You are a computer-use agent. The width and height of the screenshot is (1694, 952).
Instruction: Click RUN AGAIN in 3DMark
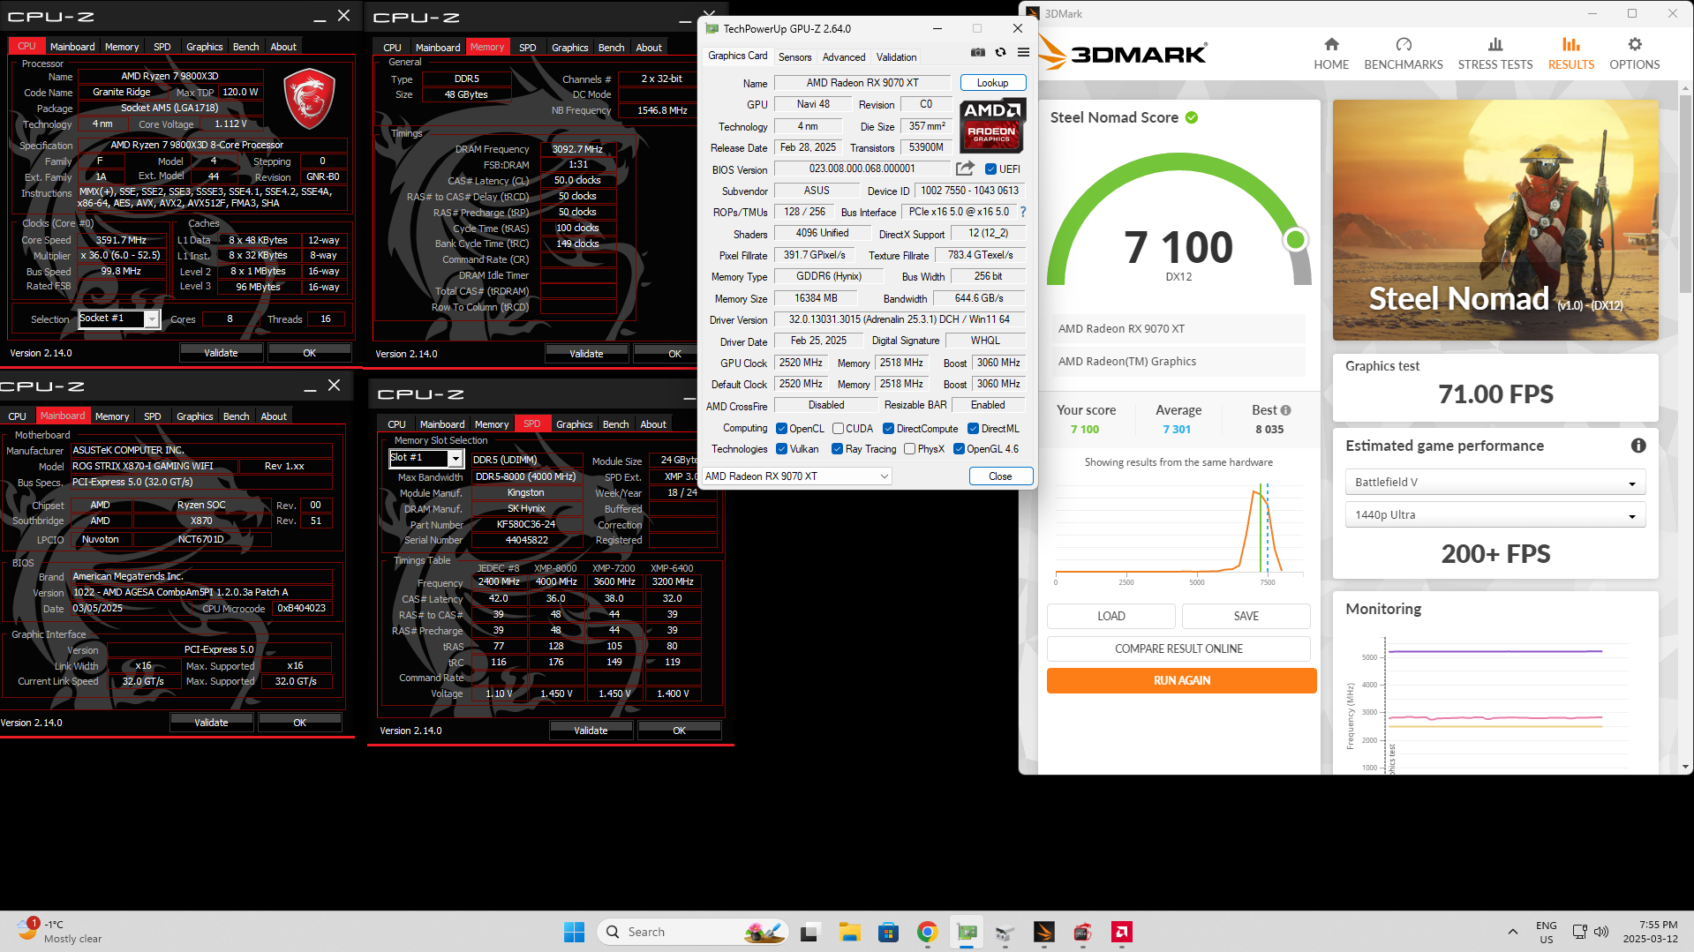[1181, 680]
